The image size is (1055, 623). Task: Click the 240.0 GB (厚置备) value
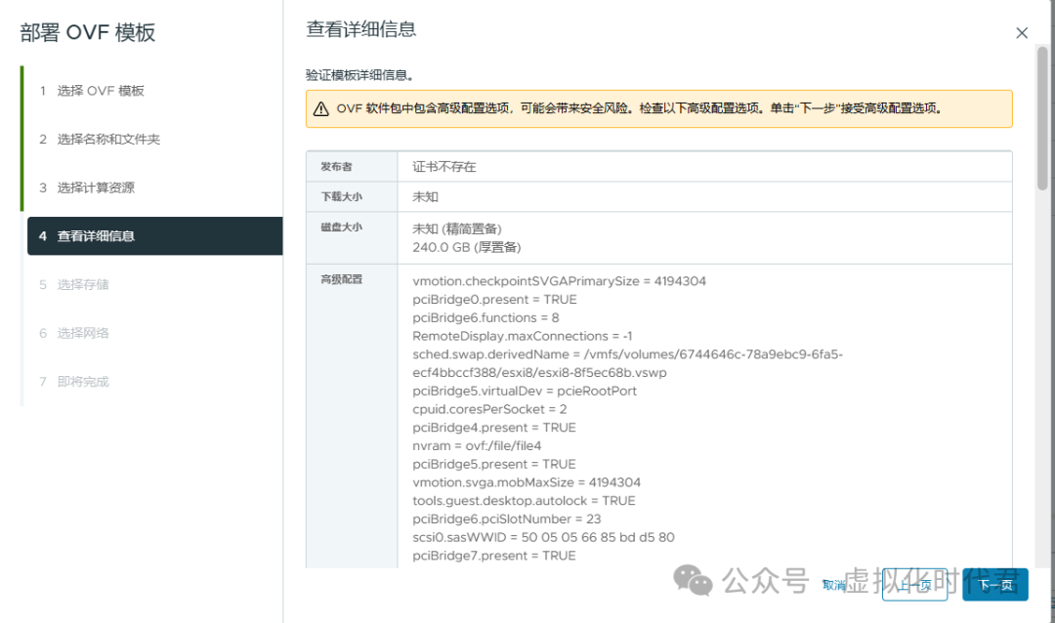[467, 247]
